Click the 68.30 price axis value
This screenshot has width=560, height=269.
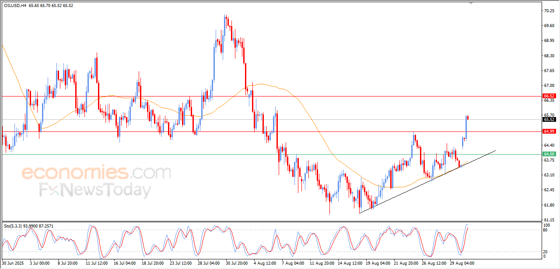pyautogui.click(x=549, y=56)
